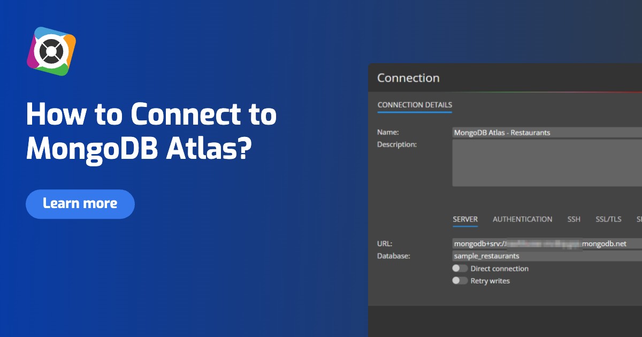Click the colorful app logo icon
Image resolution: width=642 pixels, height=337 pixels.
(51, 51)
